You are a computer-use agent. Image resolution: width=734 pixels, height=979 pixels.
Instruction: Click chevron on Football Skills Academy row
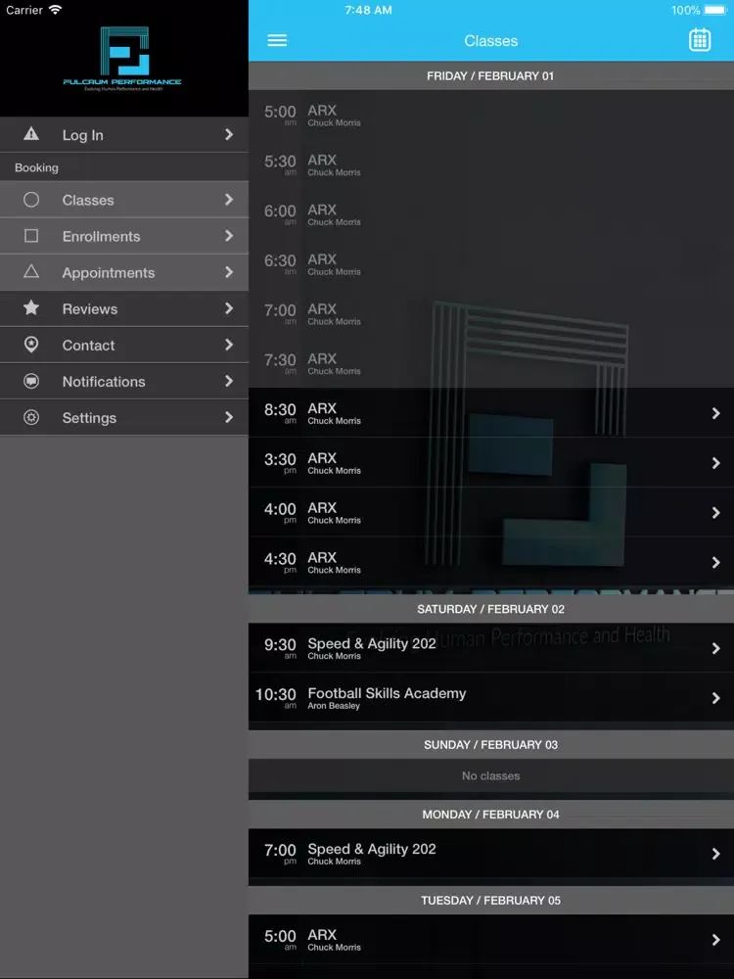coord(716,698)
